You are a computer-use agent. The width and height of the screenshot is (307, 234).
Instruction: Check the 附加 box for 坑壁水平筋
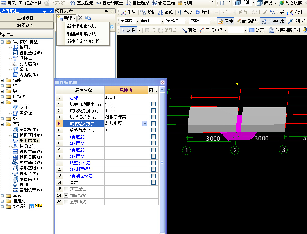(153, 163)
